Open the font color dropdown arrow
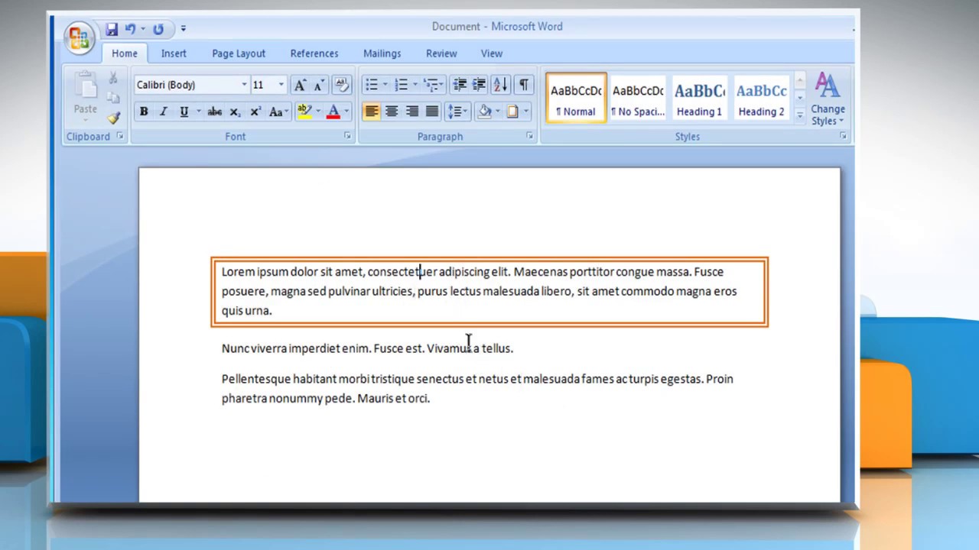979x550 pixels. coord(346,112)
